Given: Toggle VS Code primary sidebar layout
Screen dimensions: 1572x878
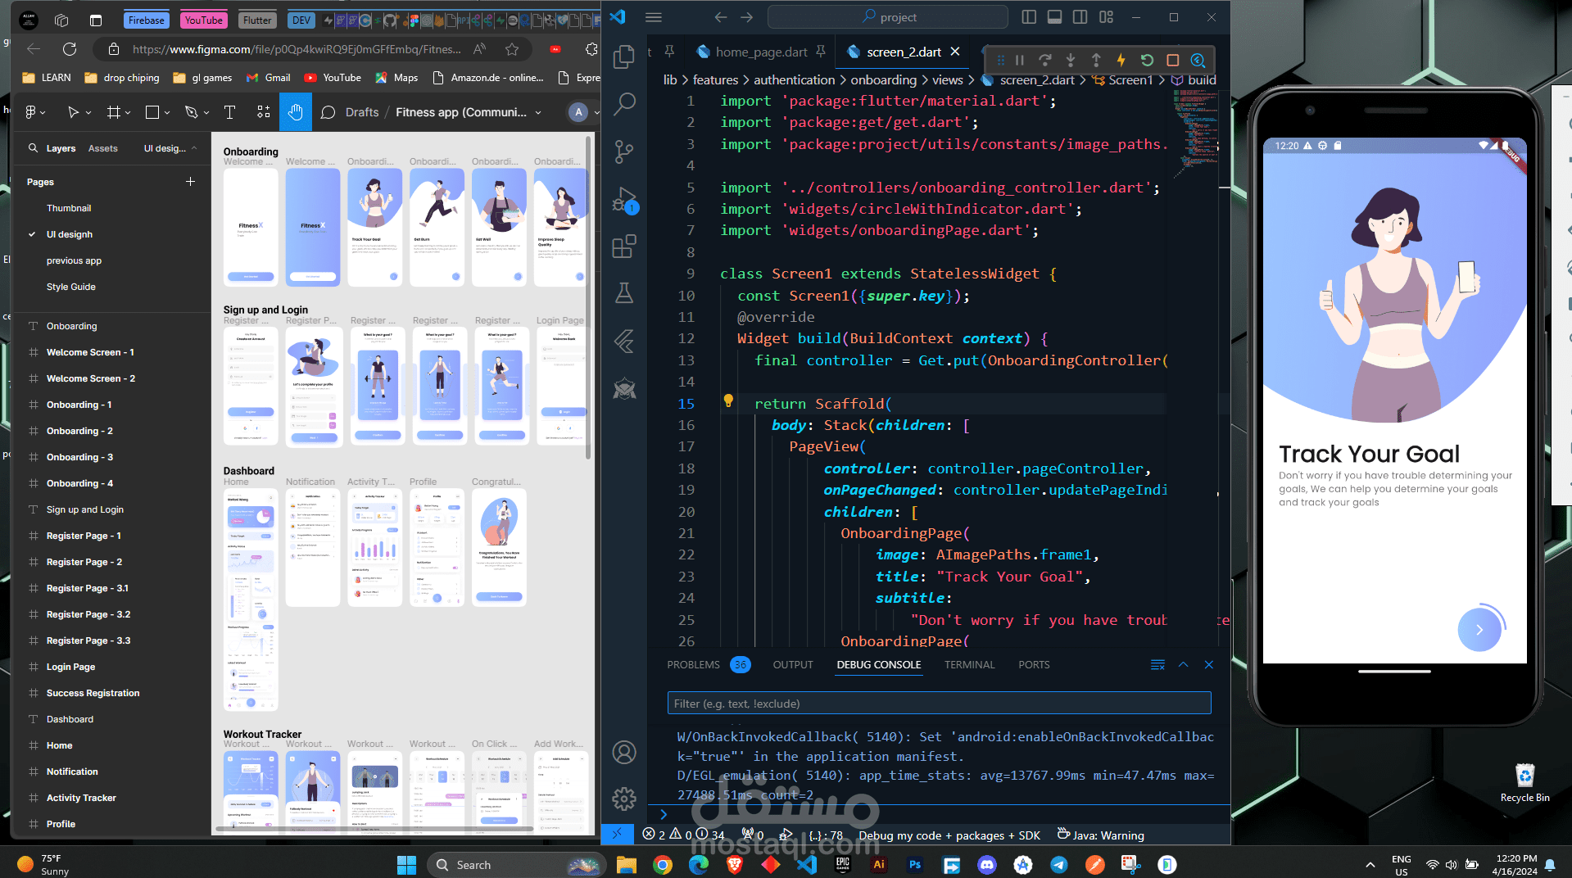Looking at the screenshot, I should (1029, 17).
